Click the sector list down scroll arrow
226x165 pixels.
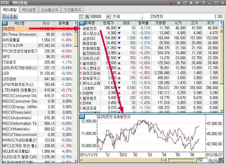coord(76,161)
